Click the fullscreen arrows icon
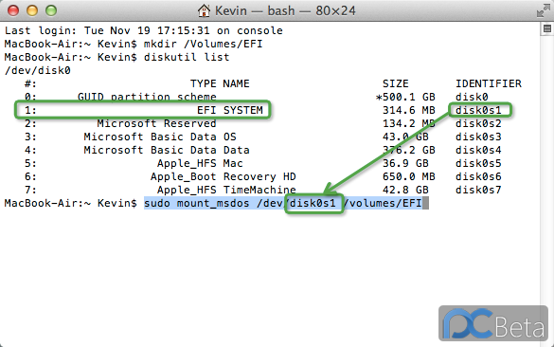Viewport: 554px width, 347px height. 543,11
